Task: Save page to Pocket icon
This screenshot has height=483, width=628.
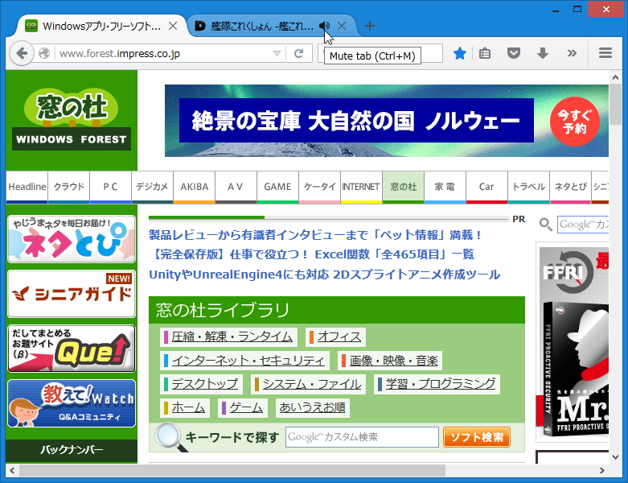Action: coord(514,53)
